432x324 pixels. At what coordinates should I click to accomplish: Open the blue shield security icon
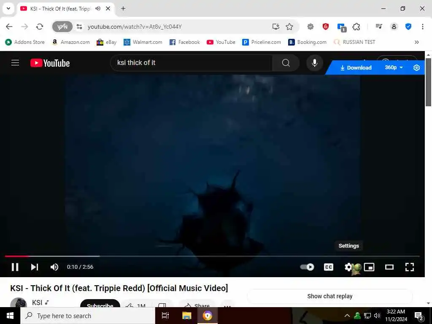(x=408, y=27)
